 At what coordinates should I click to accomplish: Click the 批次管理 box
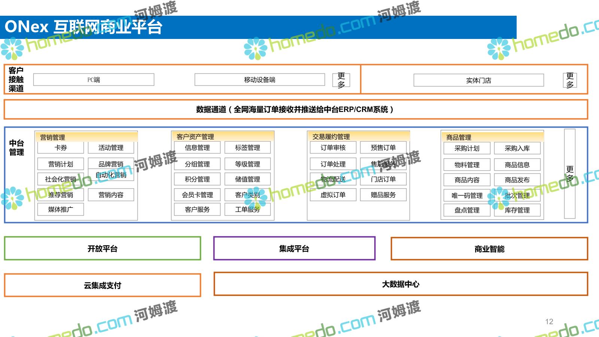click(x=517, y=195)
